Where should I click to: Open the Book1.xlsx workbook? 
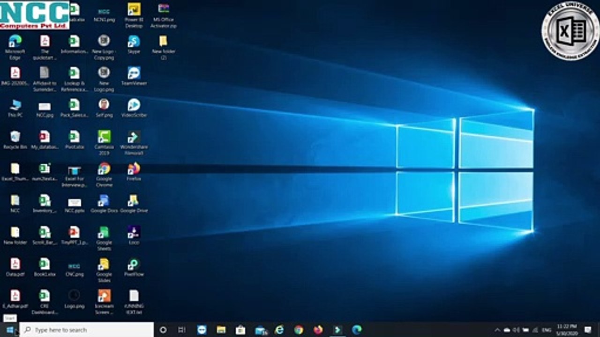[x=45, y=267]
